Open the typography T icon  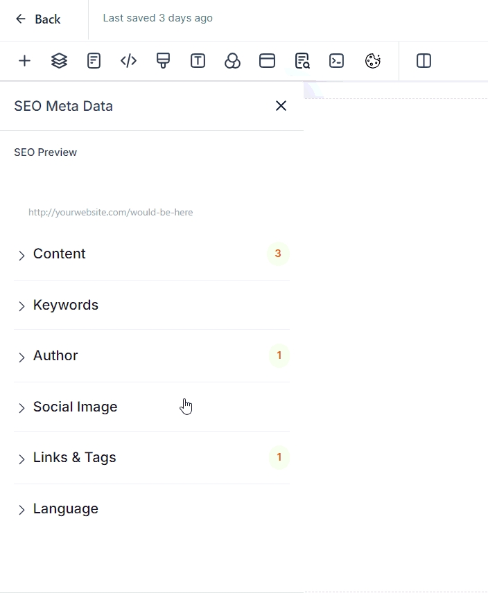coord(198,61)
